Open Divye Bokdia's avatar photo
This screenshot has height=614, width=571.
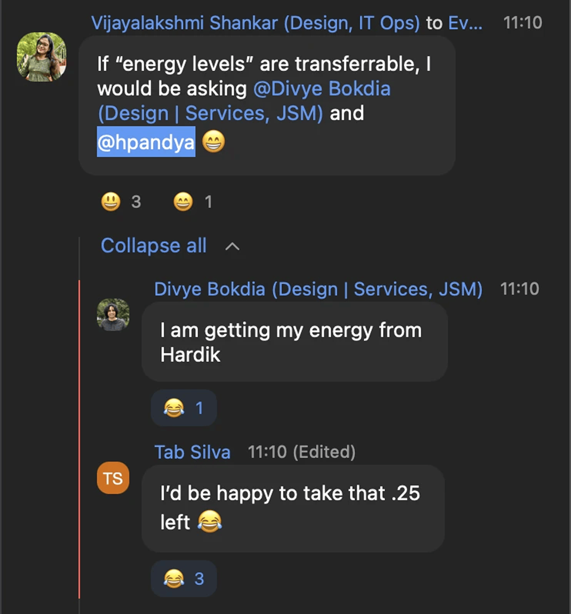click(x=113, y=314)
